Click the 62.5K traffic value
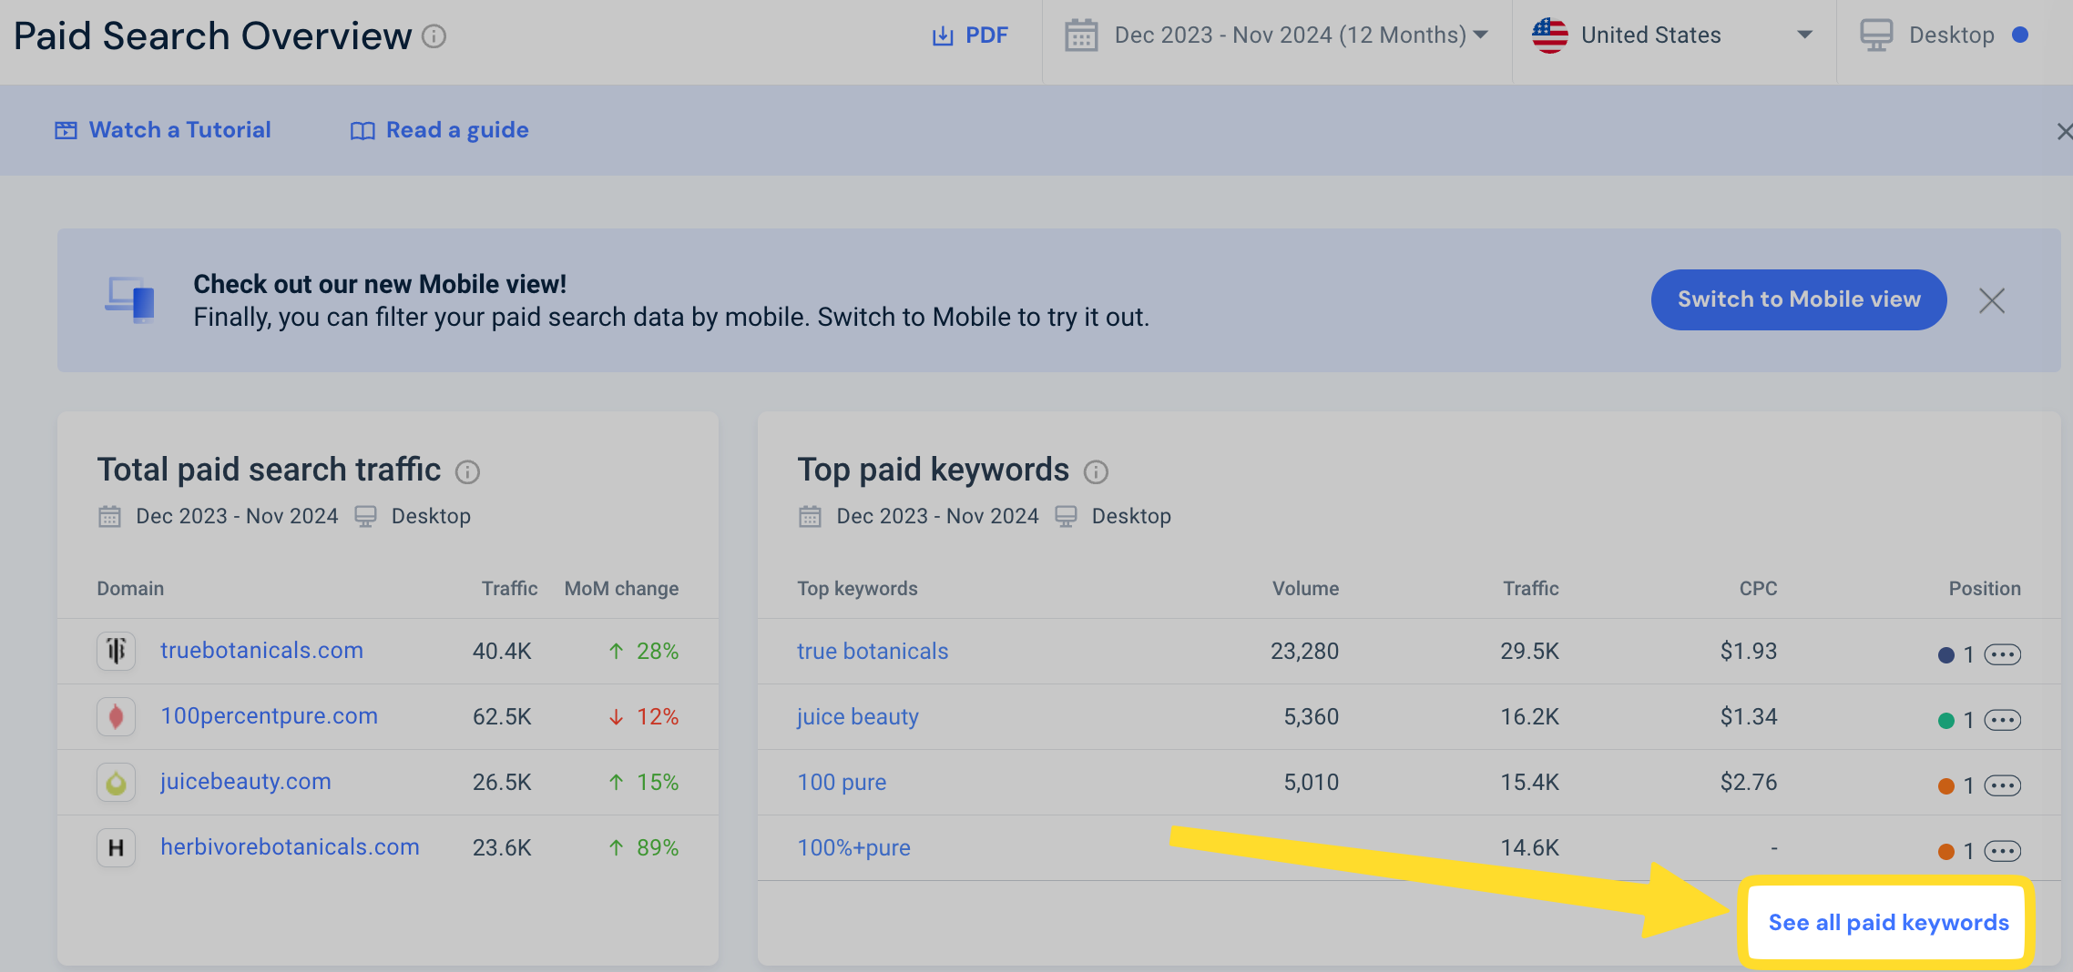 tap(502, 716)
